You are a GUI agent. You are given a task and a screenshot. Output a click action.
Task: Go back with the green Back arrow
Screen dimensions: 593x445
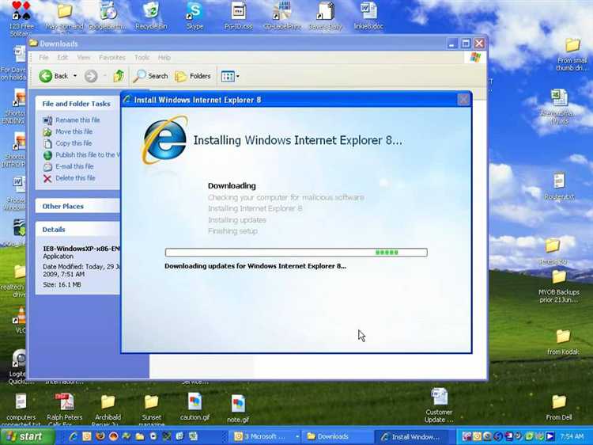[53, 76]
